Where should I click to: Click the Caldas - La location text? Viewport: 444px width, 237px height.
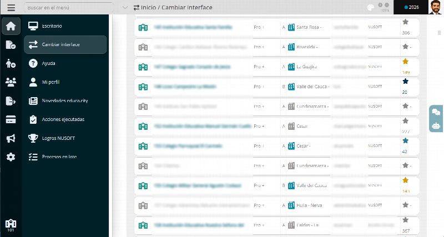click(x=307, y=225)
